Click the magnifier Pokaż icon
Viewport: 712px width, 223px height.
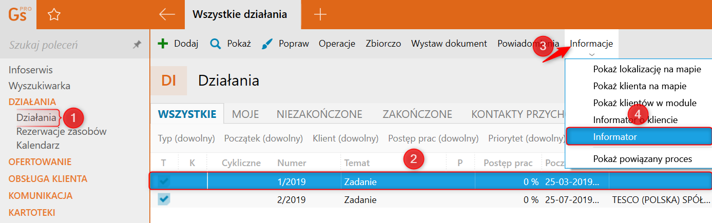pos(216,44)
